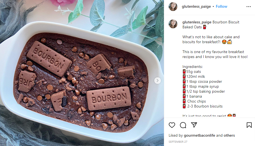The width and height of the screenshot is (255, 146).
Task: Select the Bourbon biscuit baked oats photo
Action: 82,73
